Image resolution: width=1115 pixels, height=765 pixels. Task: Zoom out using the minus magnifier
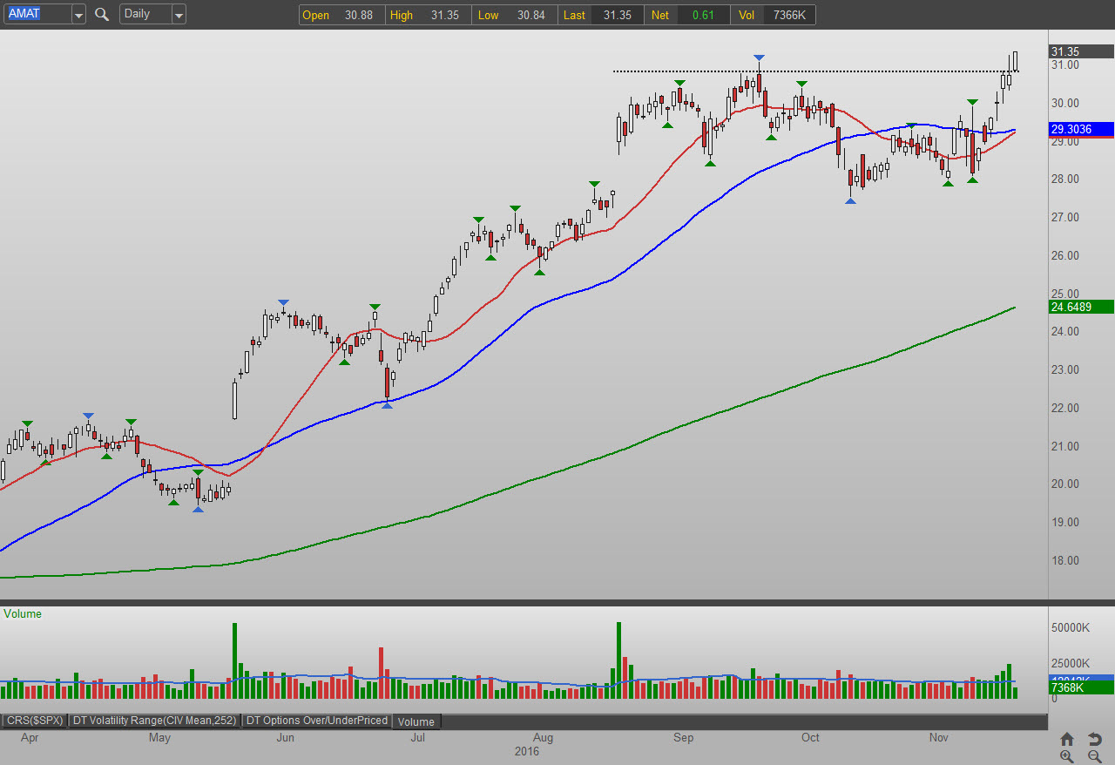click(x=1096, y=756)
